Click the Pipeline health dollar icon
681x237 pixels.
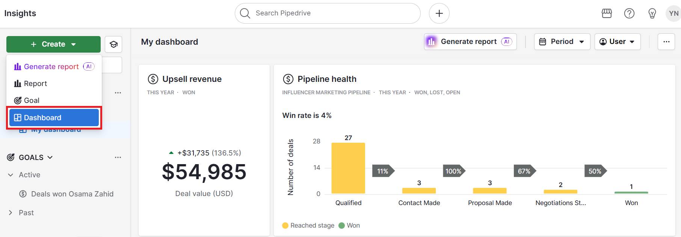(x=288, y=79)
